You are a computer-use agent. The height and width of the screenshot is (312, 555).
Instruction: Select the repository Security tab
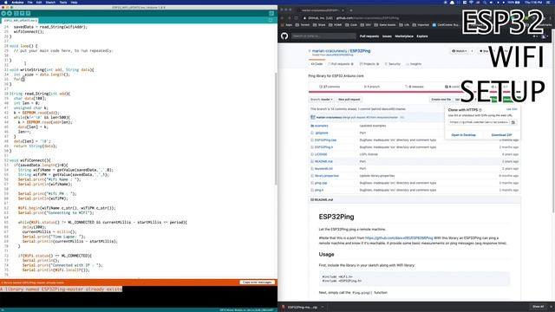393,64
